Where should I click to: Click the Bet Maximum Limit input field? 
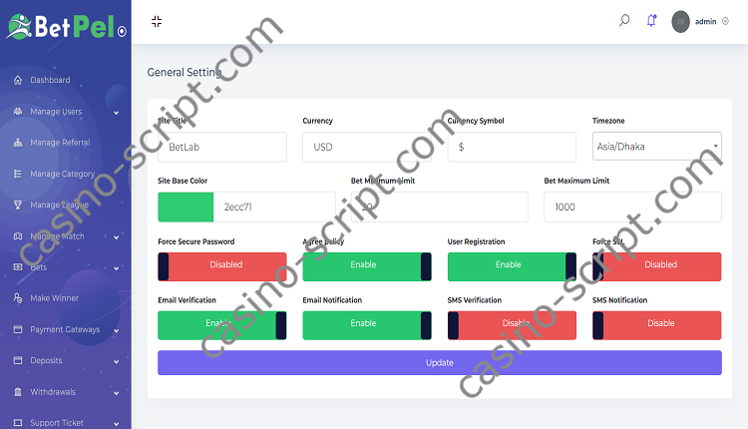pos(632,207)
